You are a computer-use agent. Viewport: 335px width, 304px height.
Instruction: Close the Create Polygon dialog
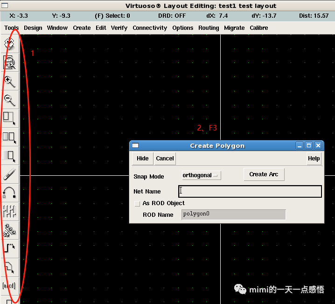click(318, 145)
